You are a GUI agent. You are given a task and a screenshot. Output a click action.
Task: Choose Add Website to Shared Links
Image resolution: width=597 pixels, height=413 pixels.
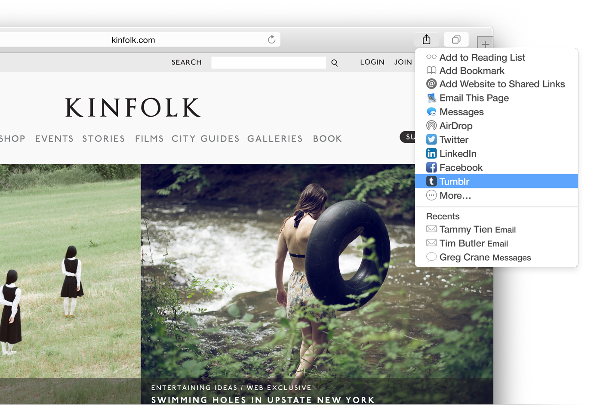496,84
